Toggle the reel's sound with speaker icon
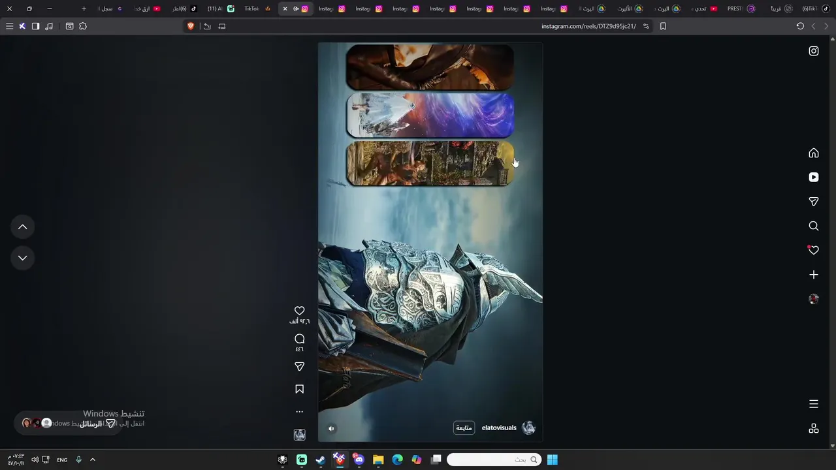836x470 pixels. pos(331,429)
